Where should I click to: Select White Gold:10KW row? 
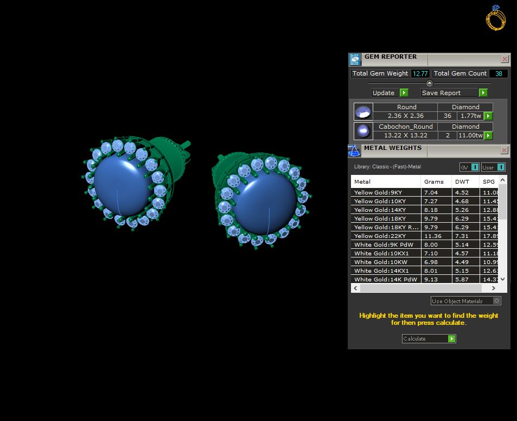[424, 262]
